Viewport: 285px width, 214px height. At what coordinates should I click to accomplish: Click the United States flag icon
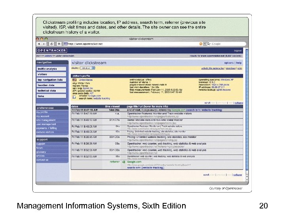[74, 80]
